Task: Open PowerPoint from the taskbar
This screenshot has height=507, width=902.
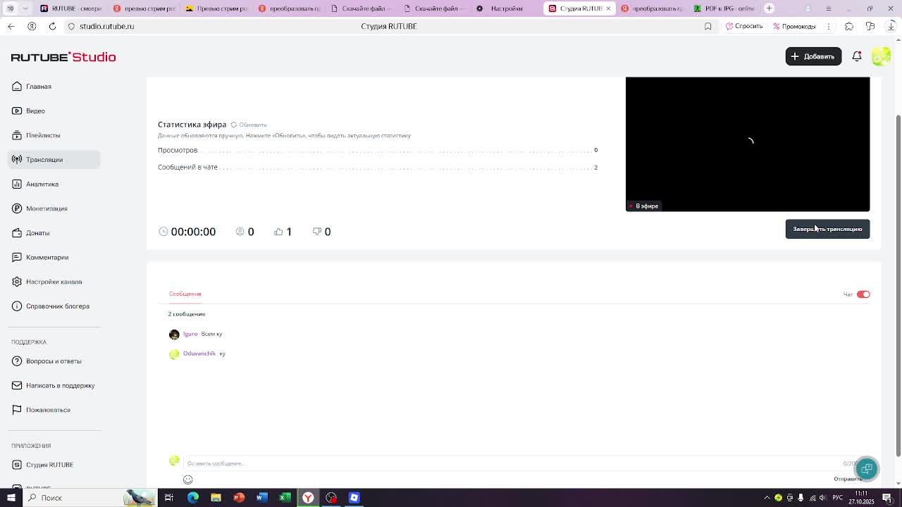Action: 239,498
